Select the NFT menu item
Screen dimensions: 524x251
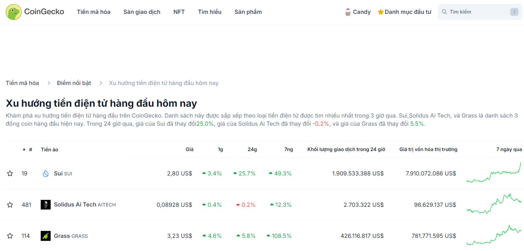[179, 12]
